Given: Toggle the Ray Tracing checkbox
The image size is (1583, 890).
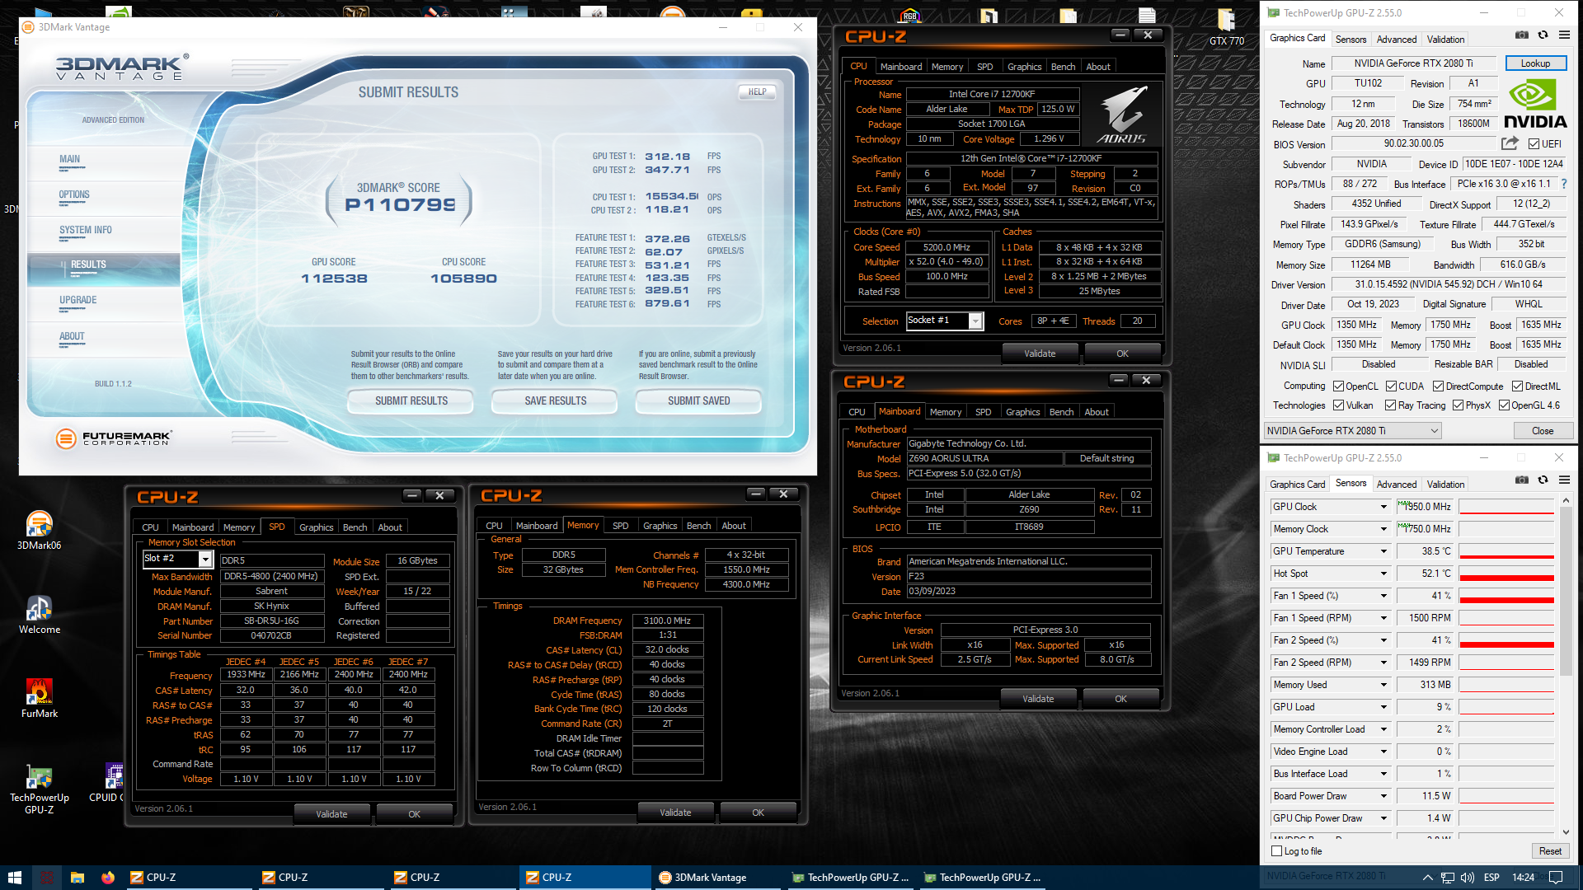Looking at the screenshot, I should pos(1390,405).
